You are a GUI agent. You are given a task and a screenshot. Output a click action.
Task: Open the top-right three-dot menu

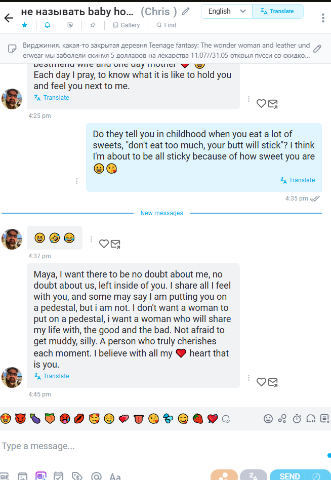[x=323, y=18]
